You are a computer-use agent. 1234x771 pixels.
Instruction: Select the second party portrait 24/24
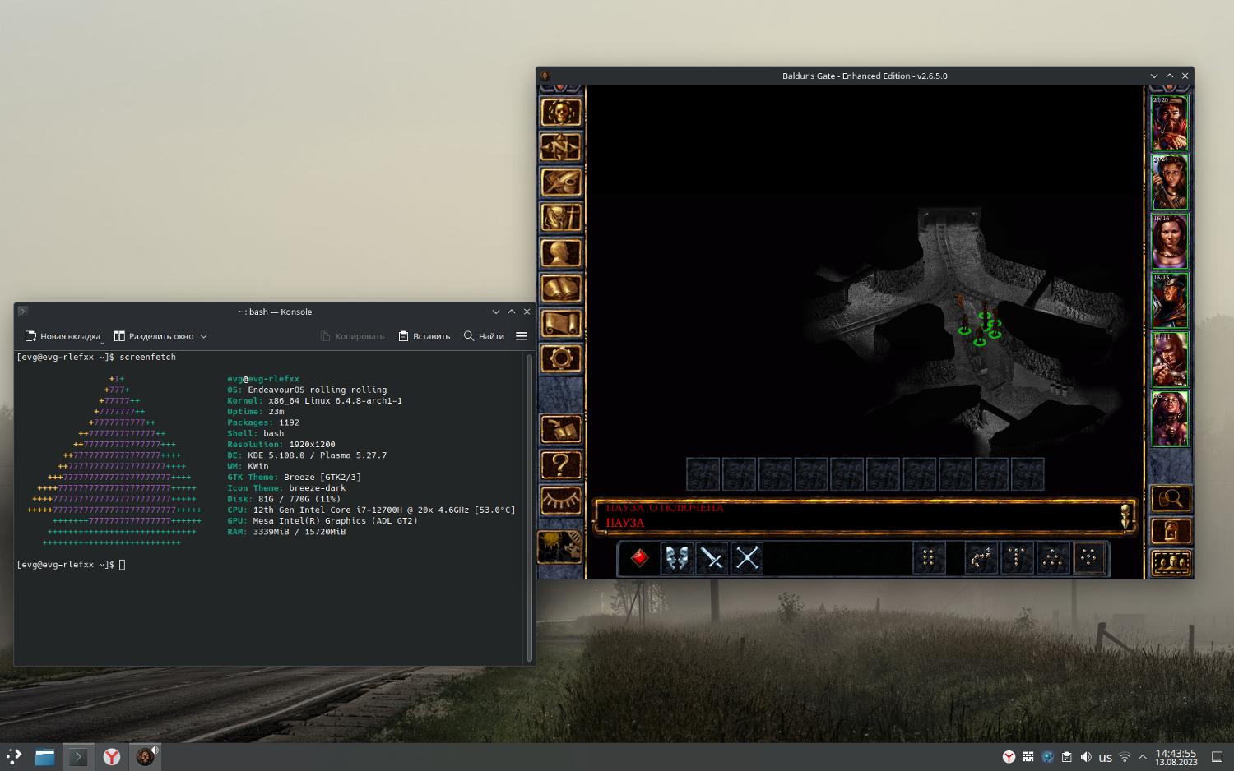tap(1170, 182)
